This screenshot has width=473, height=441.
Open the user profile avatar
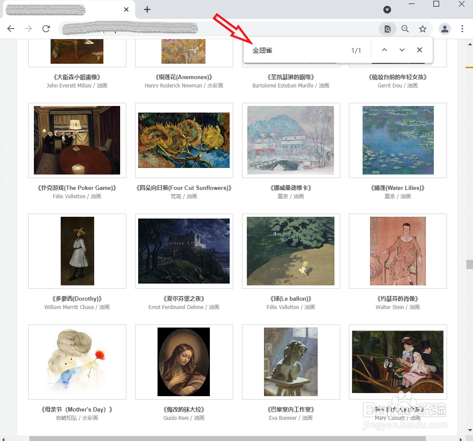[445, 29]
